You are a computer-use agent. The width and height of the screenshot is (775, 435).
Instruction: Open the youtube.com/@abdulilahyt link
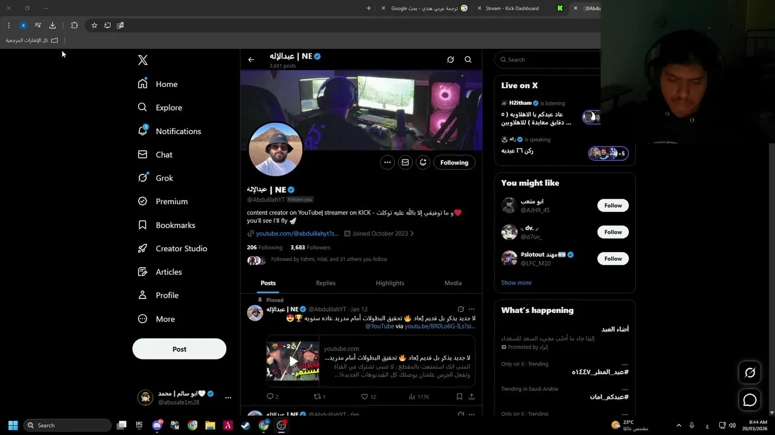[297, 234]
